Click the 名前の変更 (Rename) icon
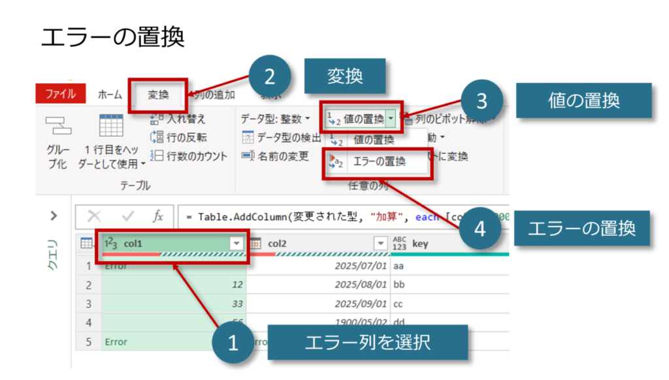The image size is (669, 380). (x=247, y=156)
